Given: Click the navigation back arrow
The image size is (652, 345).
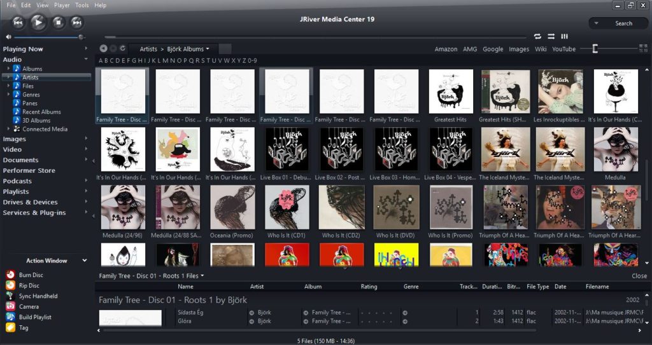Looking at the screenshot, I should (x=103, y=48).
